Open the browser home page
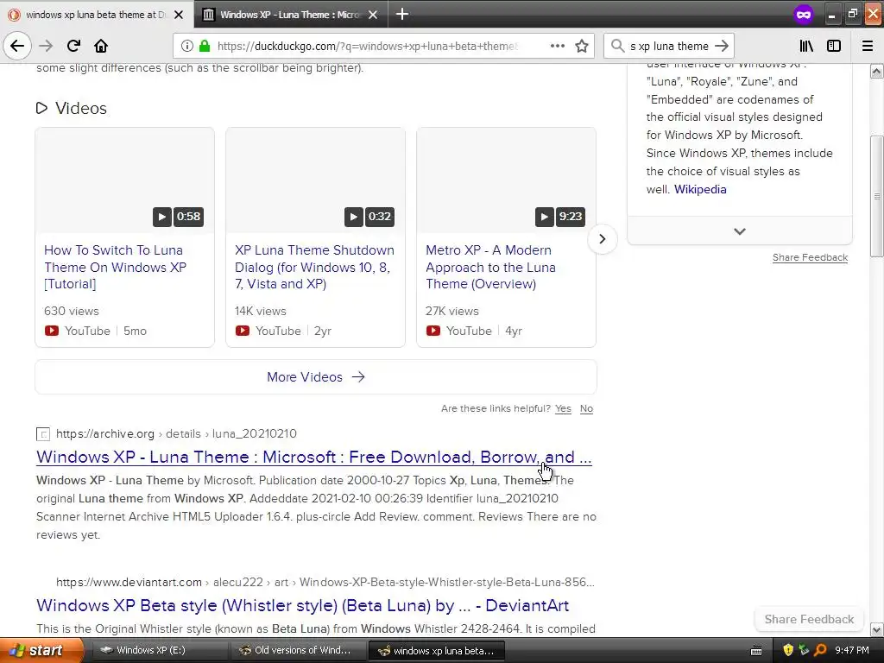 click(x=101, y=47)
